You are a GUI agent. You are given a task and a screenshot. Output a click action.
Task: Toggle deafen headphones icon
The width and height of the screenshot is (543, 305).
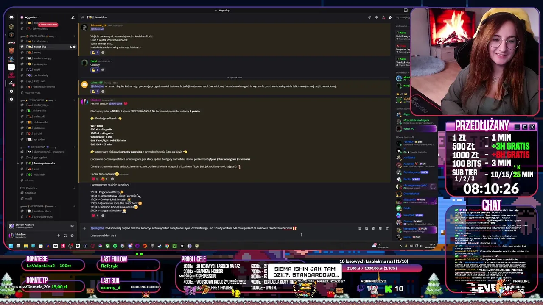coord(65,236)
